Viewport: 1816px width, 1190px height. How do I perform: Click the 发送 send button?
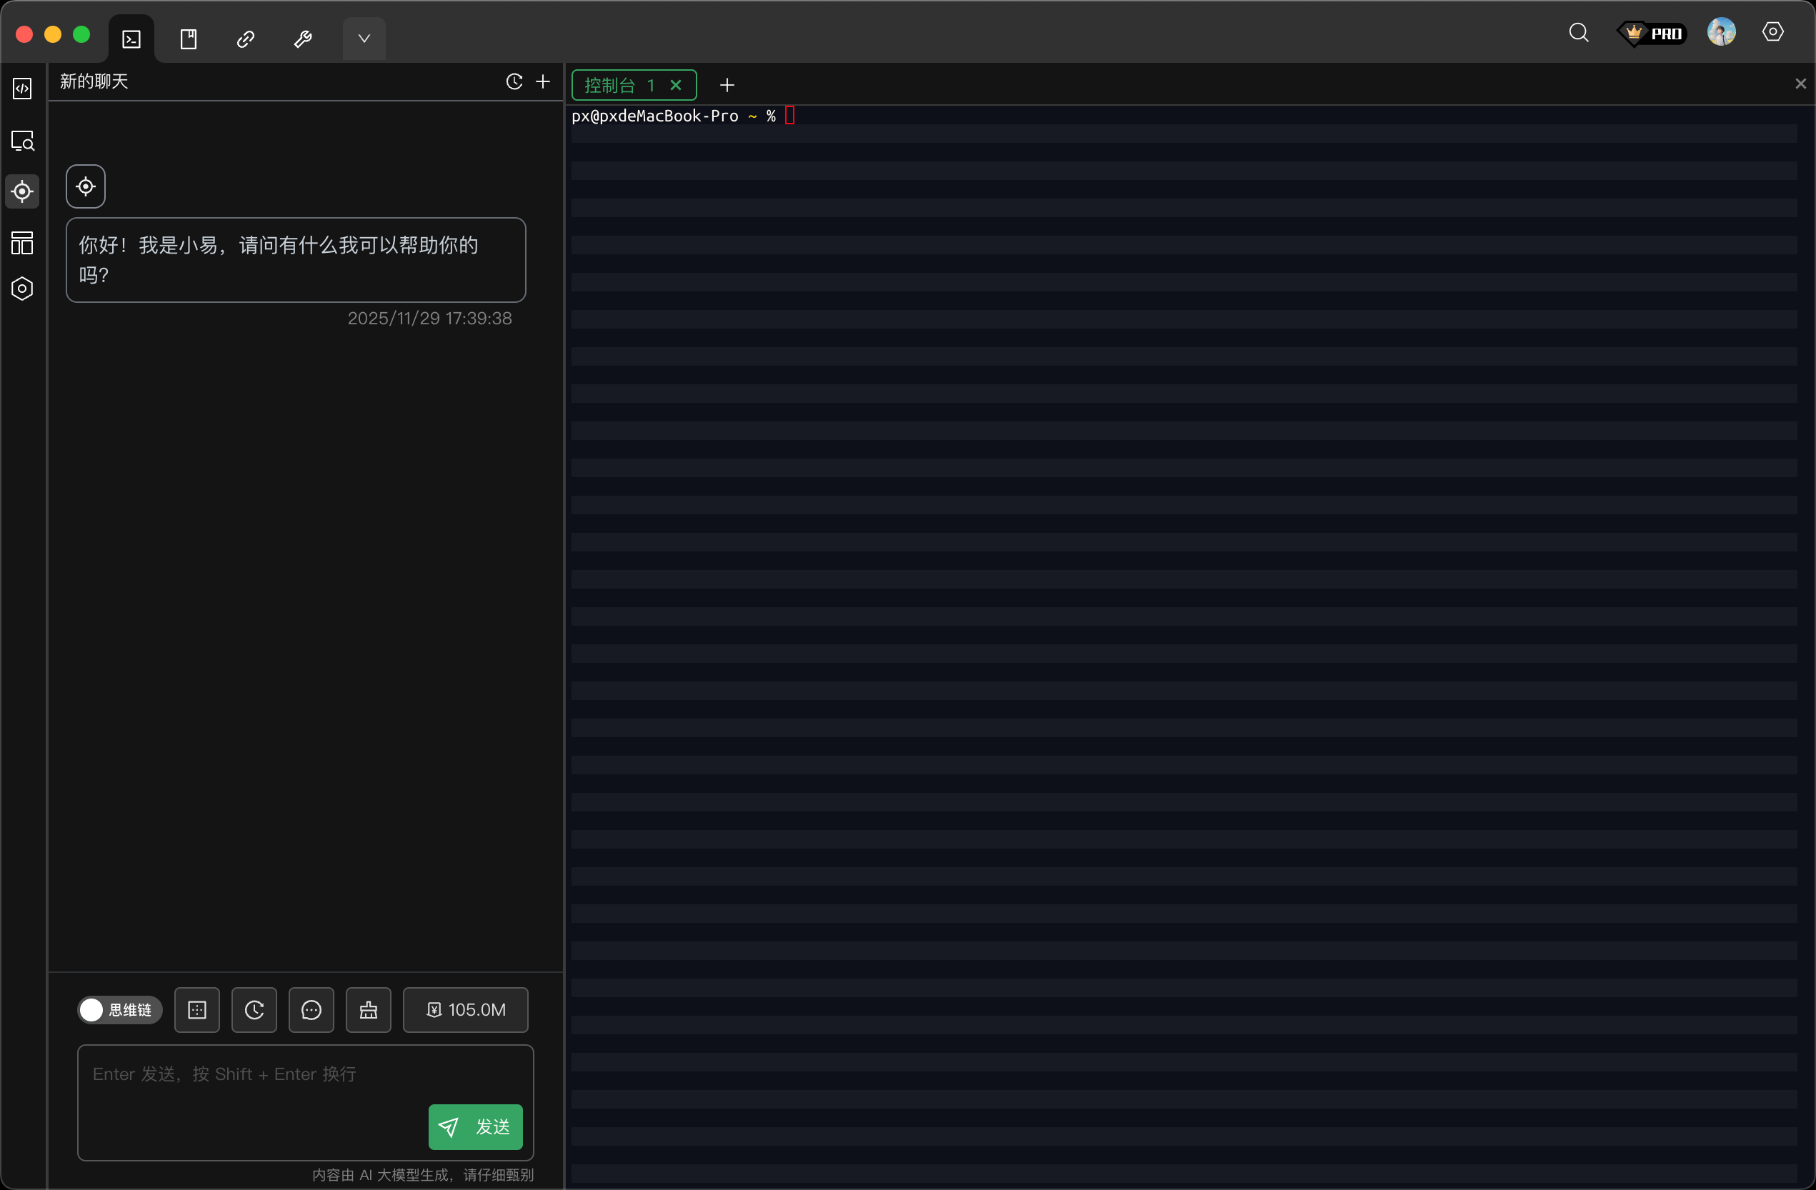(474, 1126)
